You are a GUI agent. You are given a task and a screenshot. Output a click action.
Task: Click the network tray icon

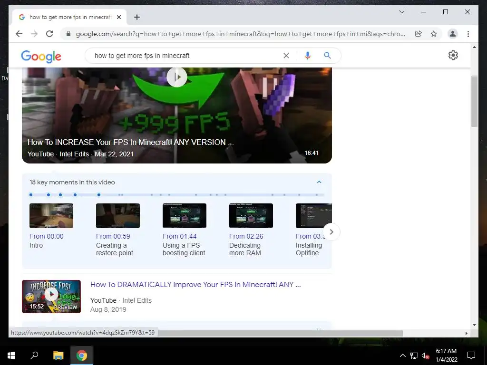coord(414,355)
